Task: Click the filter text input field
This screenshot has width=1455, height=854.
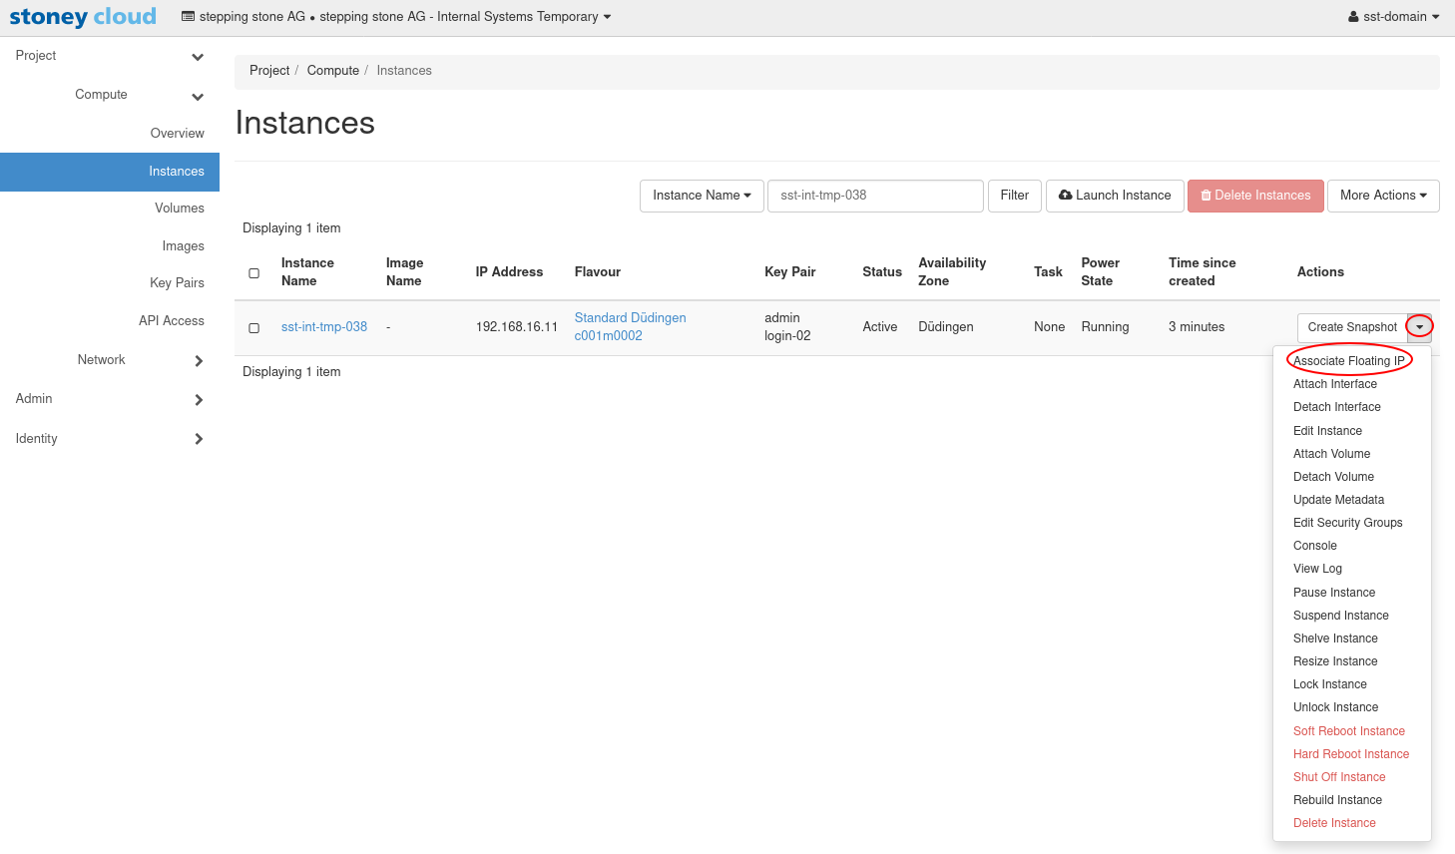Action: (875, 196)
